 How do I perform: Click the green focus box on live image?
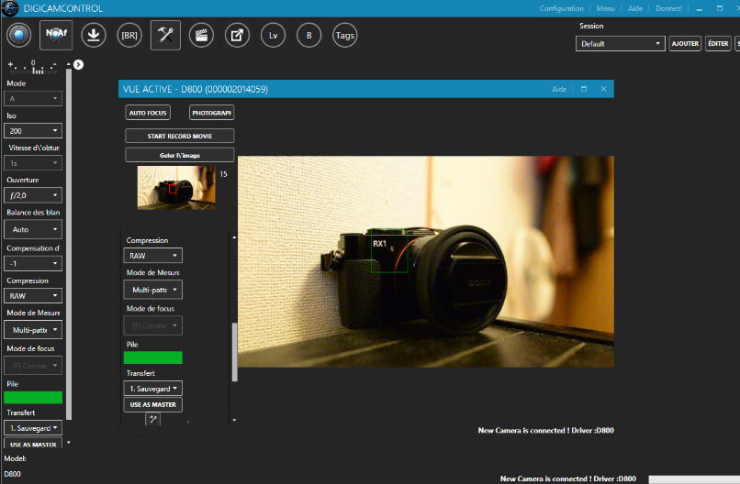390,250
